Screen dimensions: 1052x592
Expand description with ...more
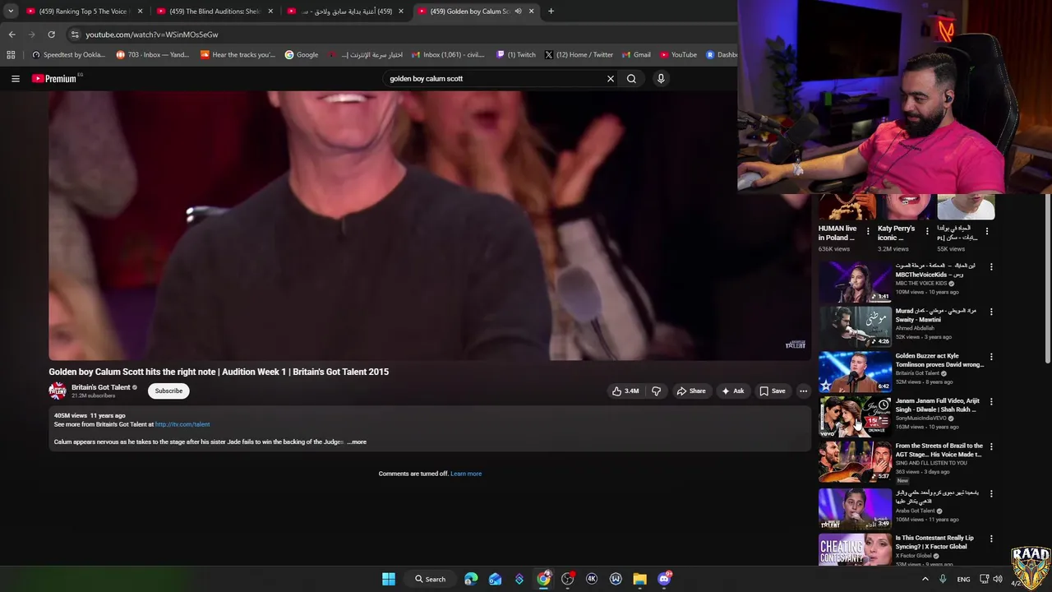pyautogui.click(x=357, y=442)
